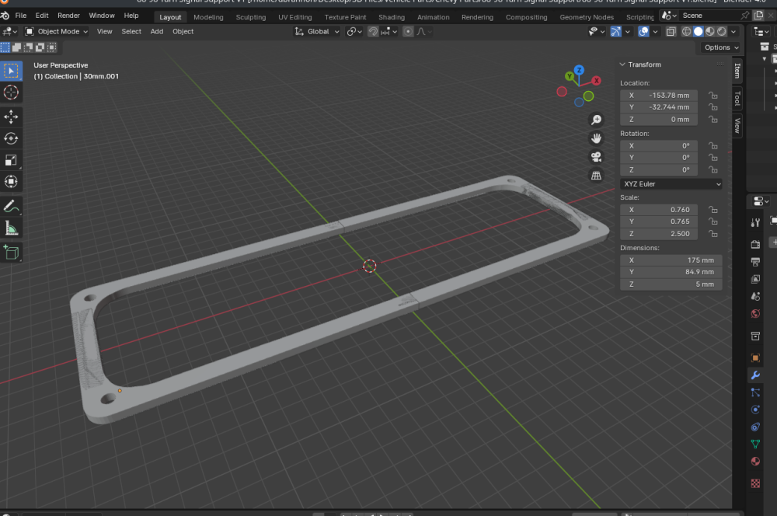Click the Scale Z value field
Screen dimensions: 777x516
659,233
